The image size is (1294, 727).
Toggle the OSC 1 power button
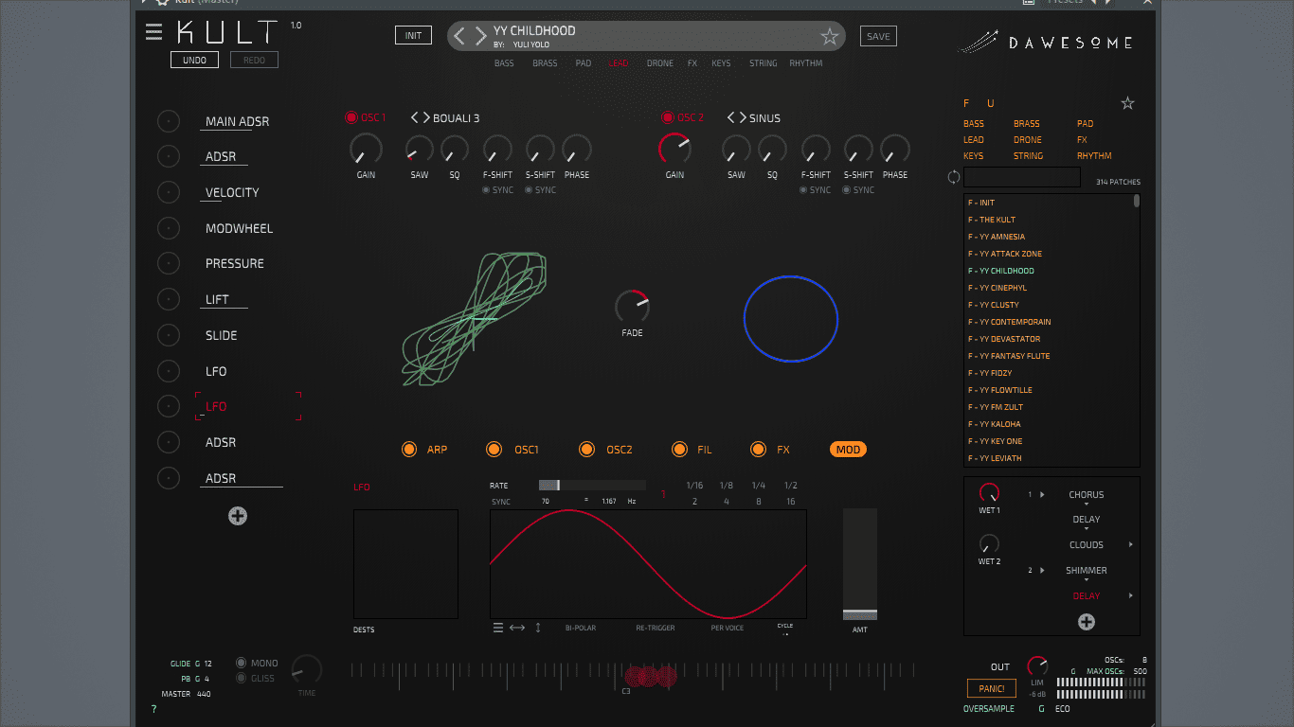[x=350, y=117]
